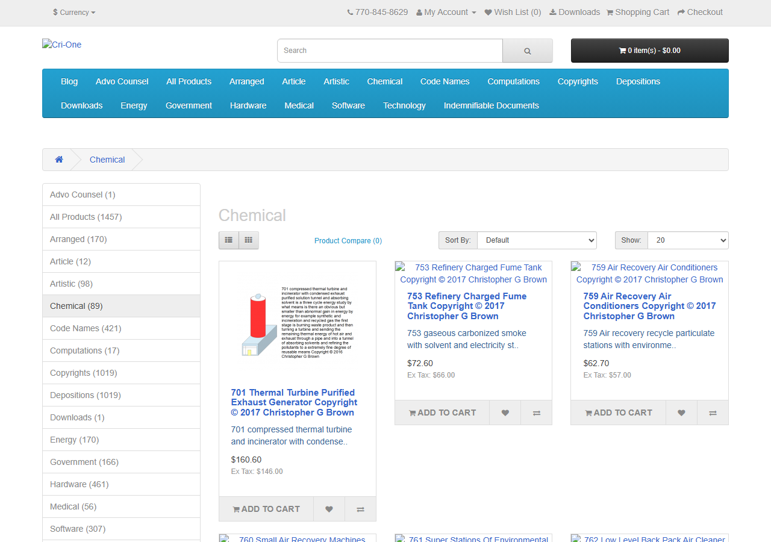This screenshot has width=771, height=542.
Task: Open Code Names in the nav bar
Action: pos(445,81)
